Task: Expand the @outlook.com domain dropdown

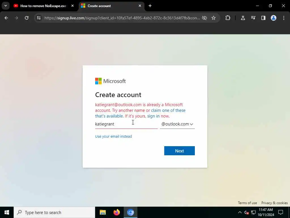Action: [x=177, y=124]
